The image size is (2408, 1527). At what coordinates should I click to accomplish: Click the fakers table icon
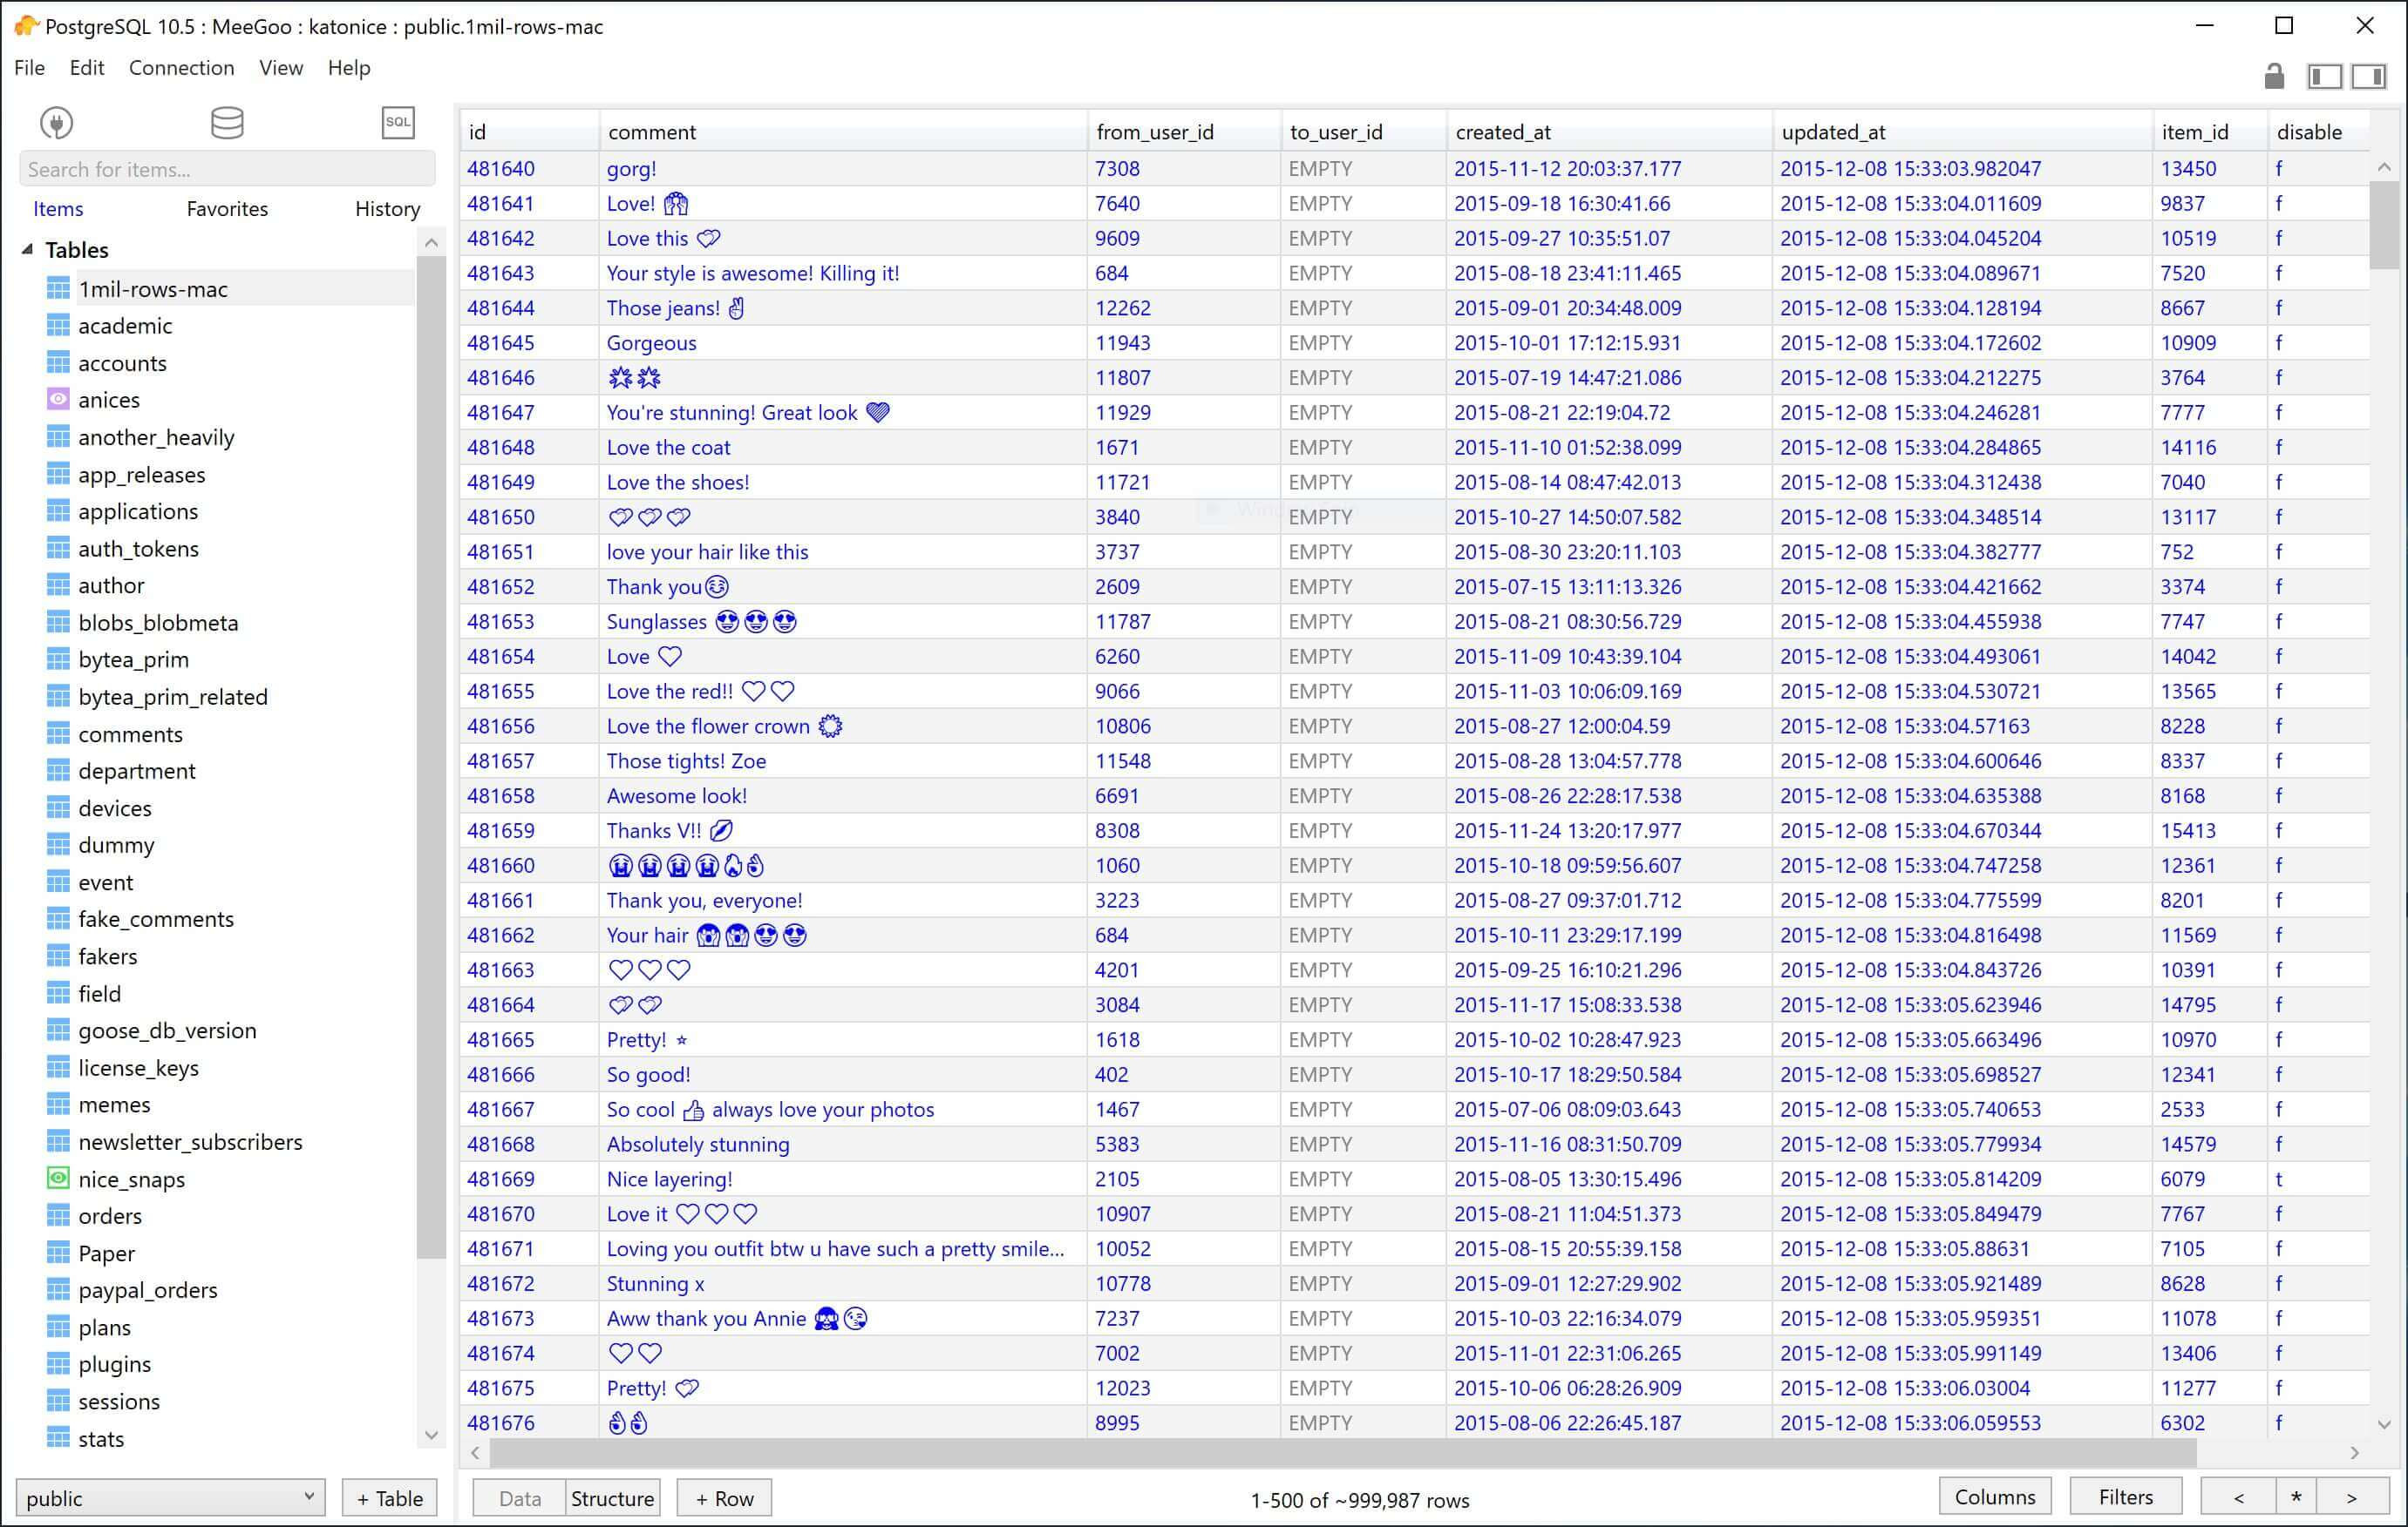click(59, 956)
